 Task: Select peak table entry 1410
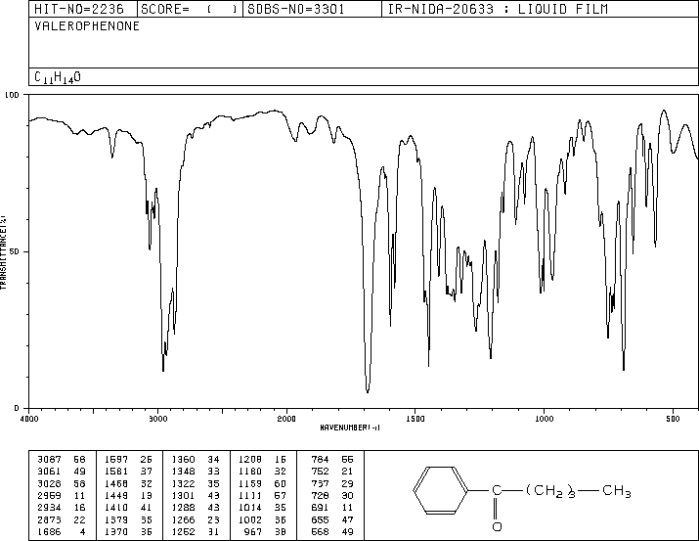[x=129, y=508]
